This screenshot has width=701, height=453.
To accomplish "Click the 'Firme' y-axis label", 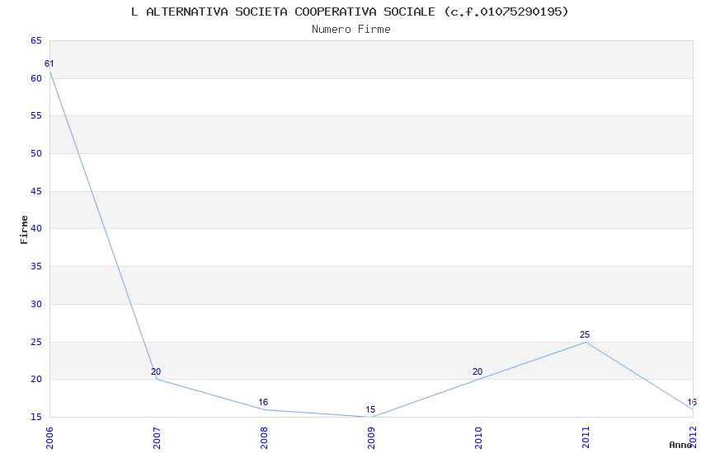I will tap(24, 230).
